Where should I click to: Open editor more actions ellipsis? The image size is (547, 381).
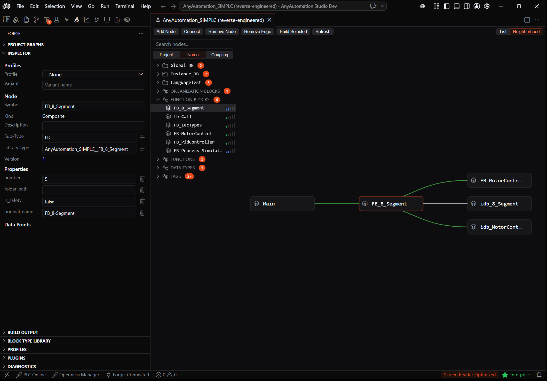click(x=537, y=20)
